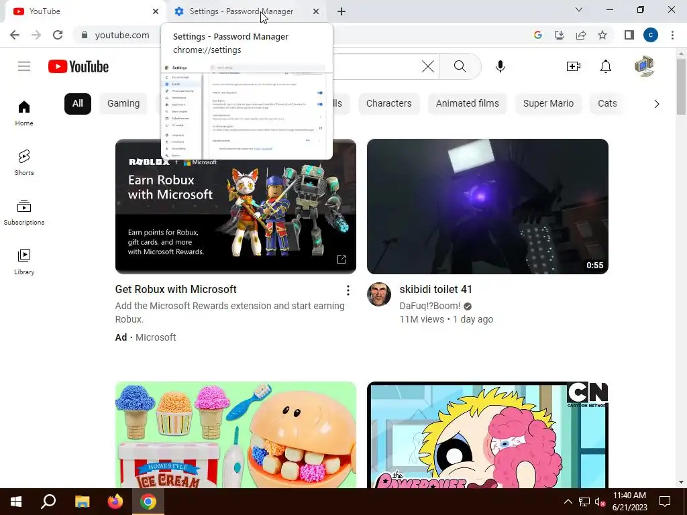The image size is (687, 515).
Task: Open Library from the sidebar
Action: point(24,262)
